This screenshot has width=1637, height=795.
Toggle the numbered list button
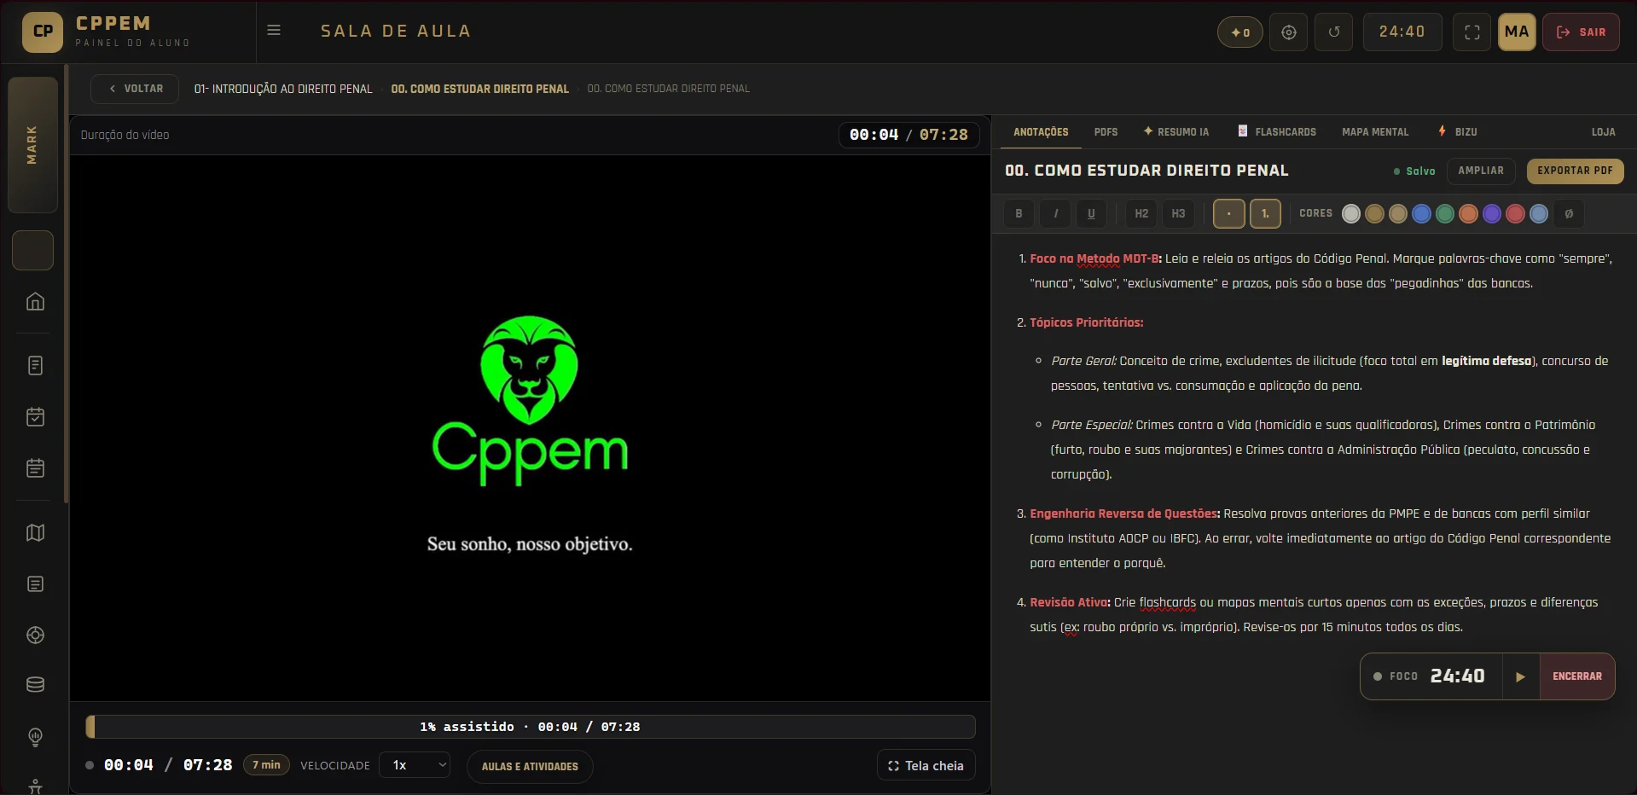click(1265, 213)
